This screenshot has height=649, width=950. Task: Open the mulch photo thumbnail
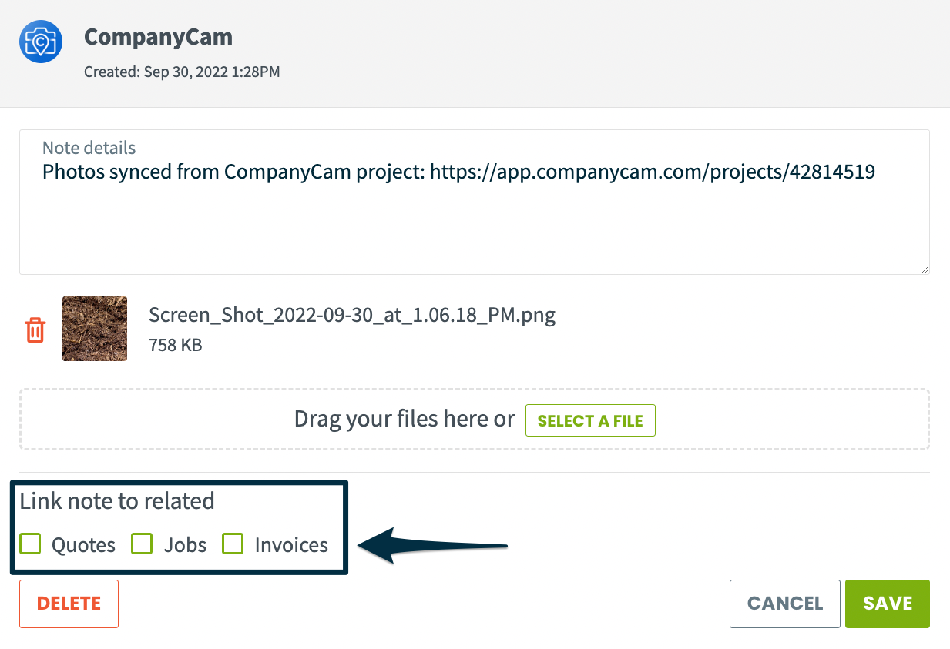click(x=95, y=329)
